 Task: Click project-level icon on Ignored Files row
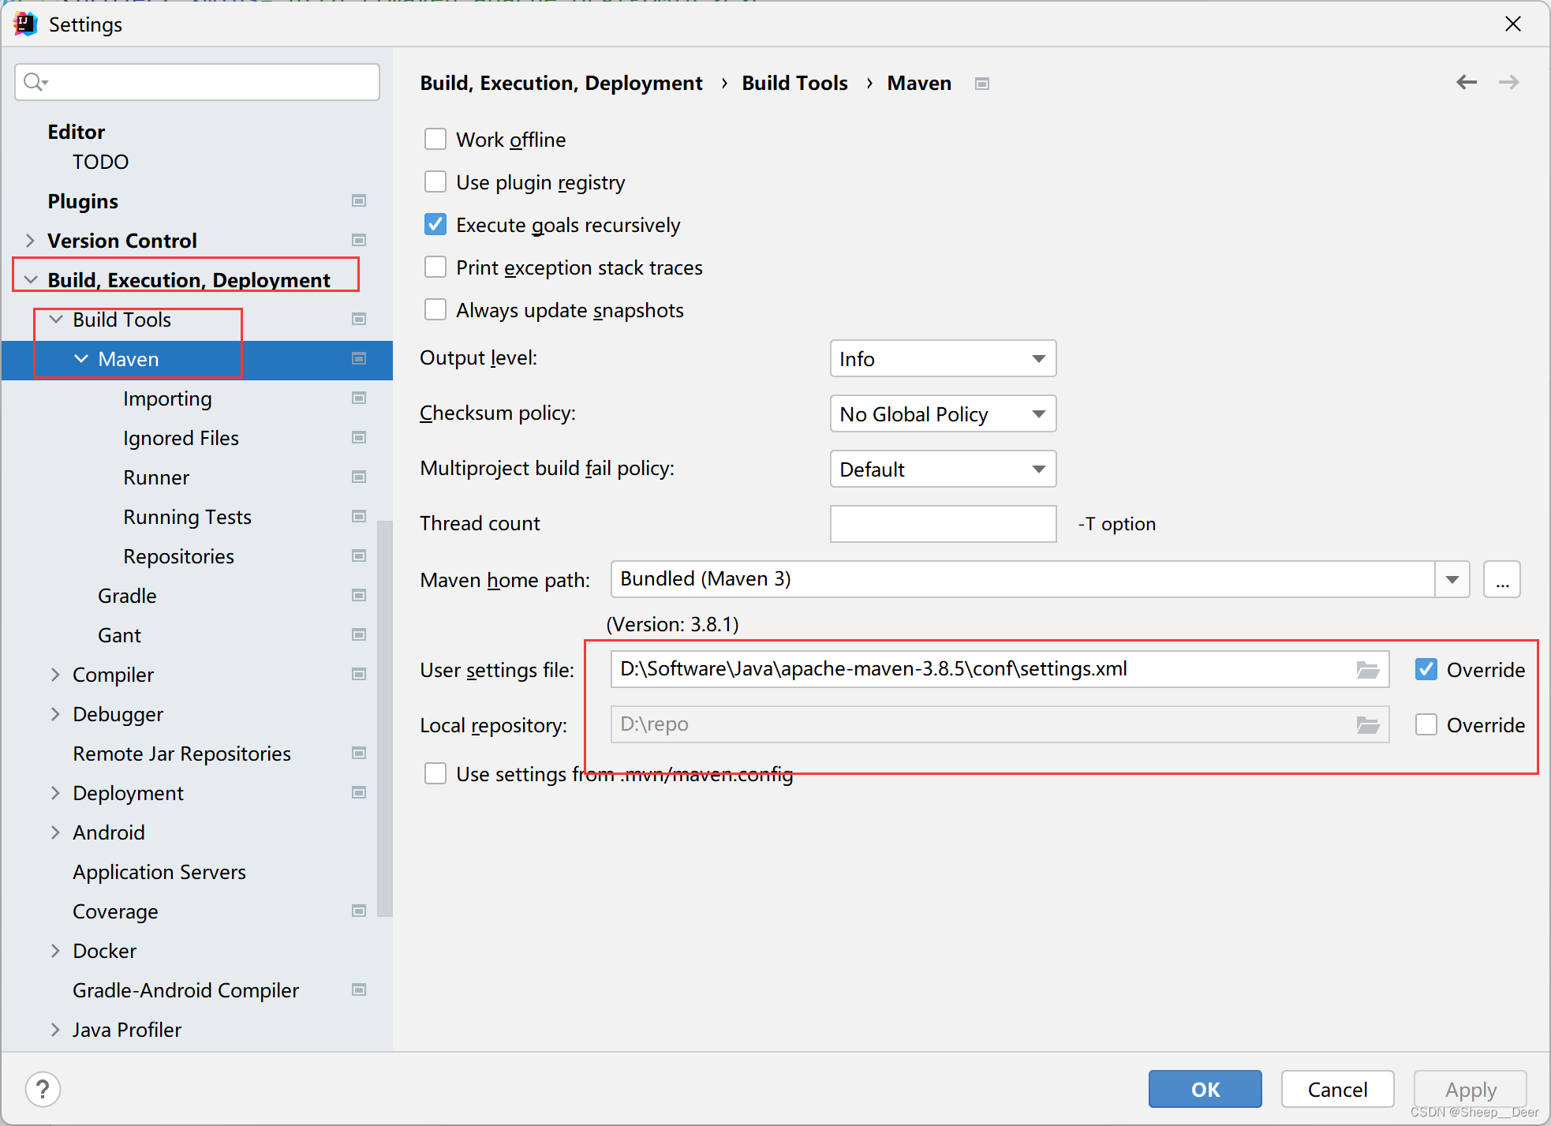[359, 437]
